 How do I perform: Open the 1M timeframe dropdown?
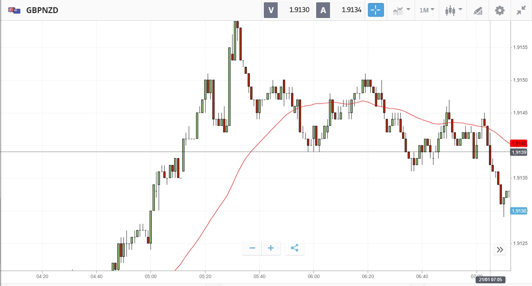[x=427, y=10]
